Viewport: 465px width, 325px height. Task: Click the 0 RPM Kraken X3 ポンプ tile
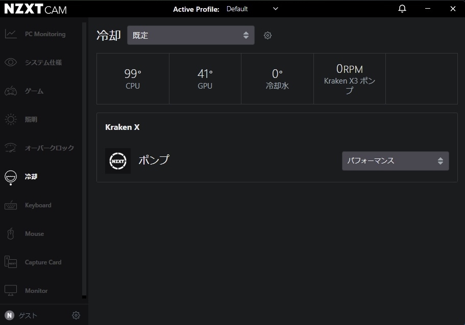click(350, 79)
